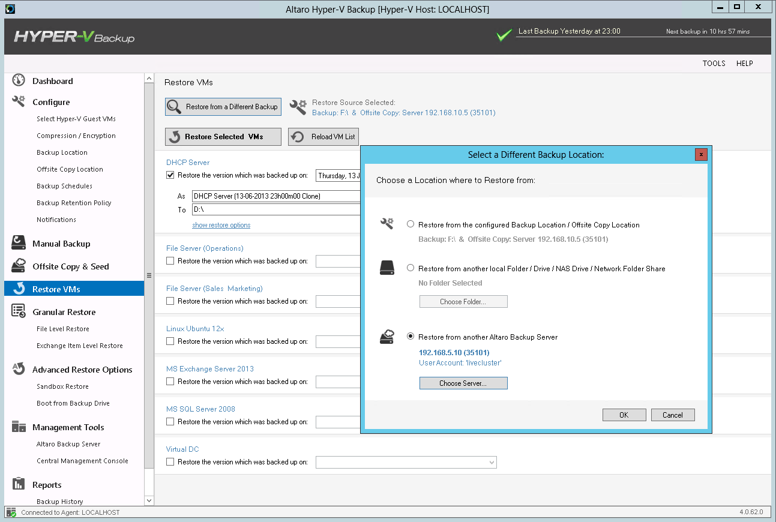This screenshot has height=522, width=776.
Task: Open DHCP Server backup date dropdown
Action: 338,175
